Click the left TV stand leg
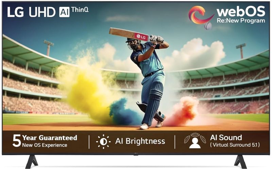Screen dimensions: 272x169 (32, 162)
